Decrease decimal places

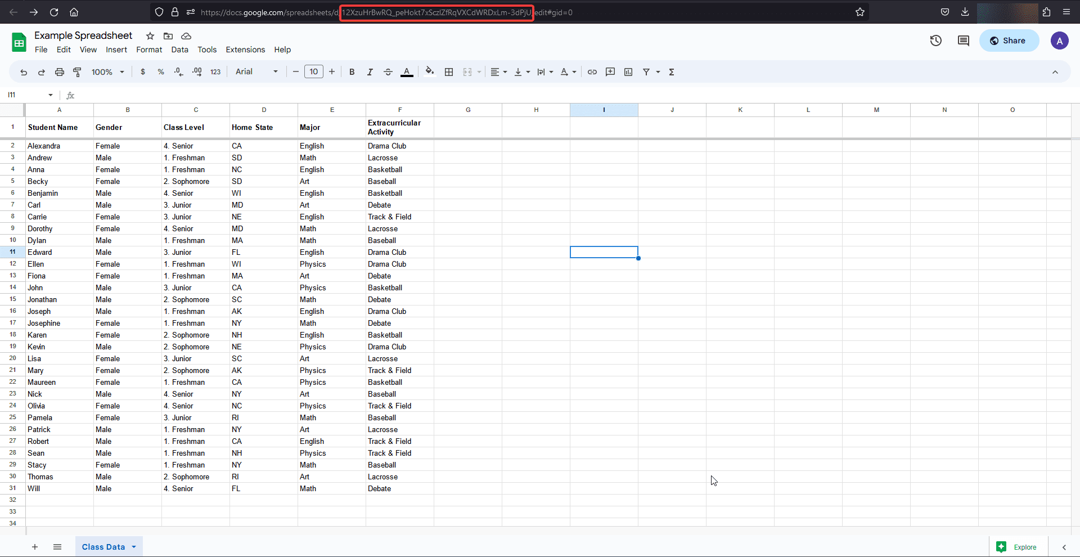click(178, 71)
